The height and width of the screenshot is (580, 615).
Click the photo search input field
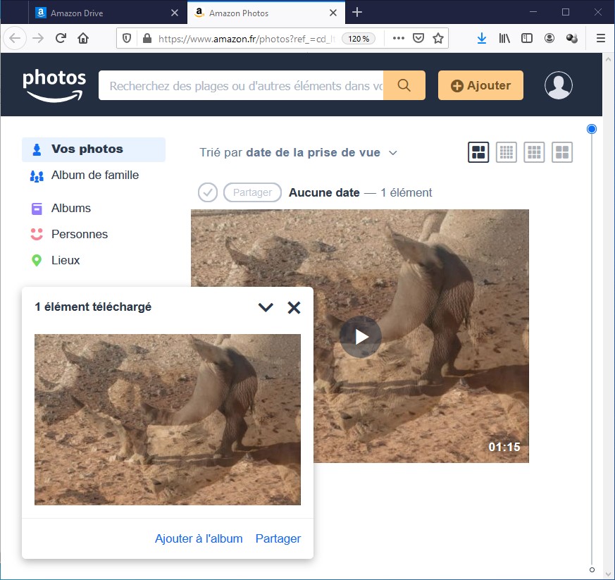click(243, 85)
